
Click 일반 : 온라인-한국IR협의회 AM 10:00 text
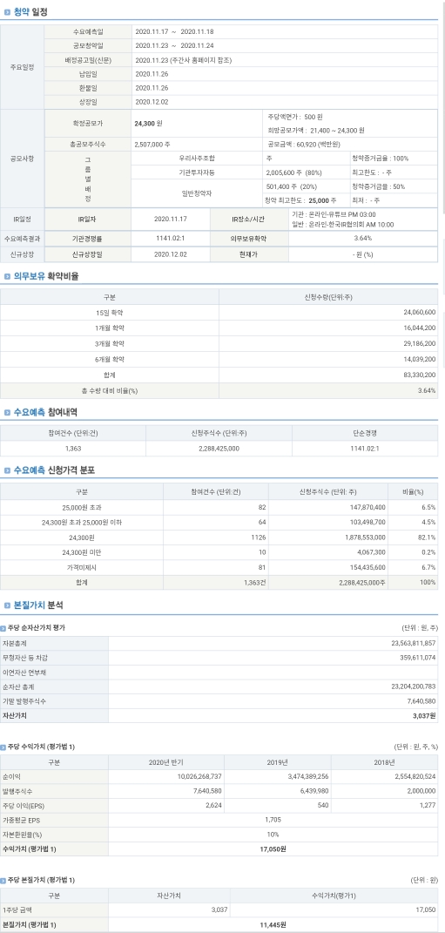(x=342, y=225)
